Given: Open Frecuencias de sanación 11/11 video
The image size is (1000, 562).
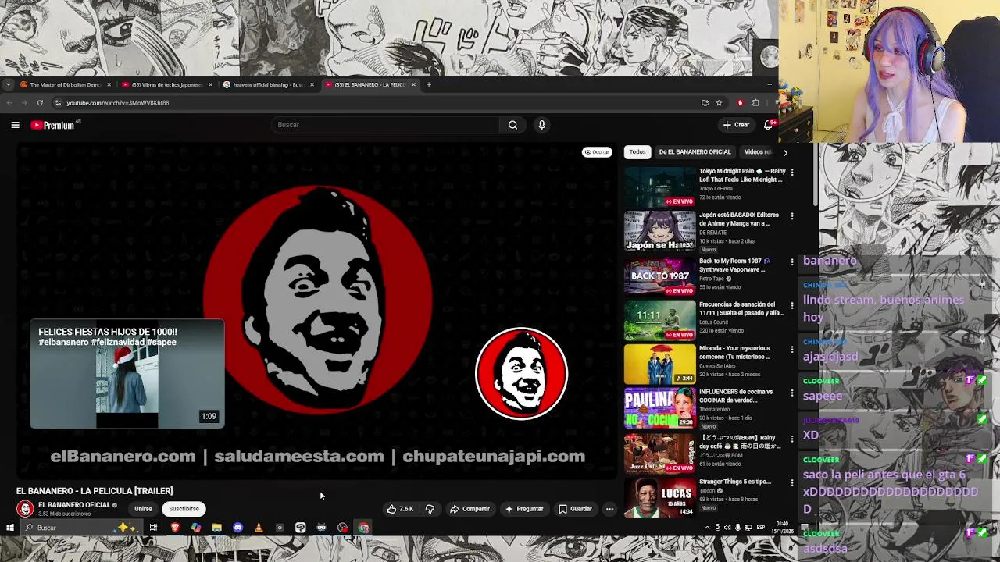Looking at the screenshot, I should pos(659,320).
